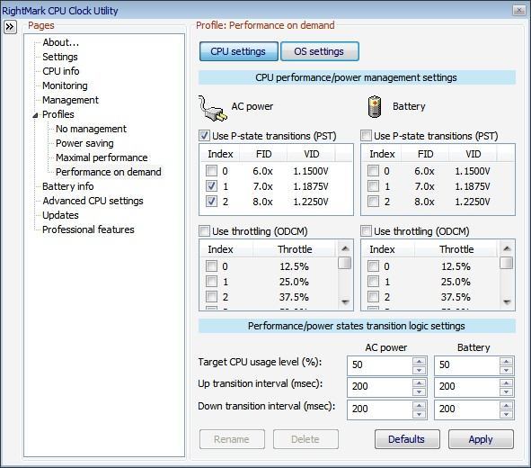Image resolution: width=531 pixels, height=468 pixels.
Task: Toggle AC power Use P-state transitions checkbox
Action: point(204,136)
